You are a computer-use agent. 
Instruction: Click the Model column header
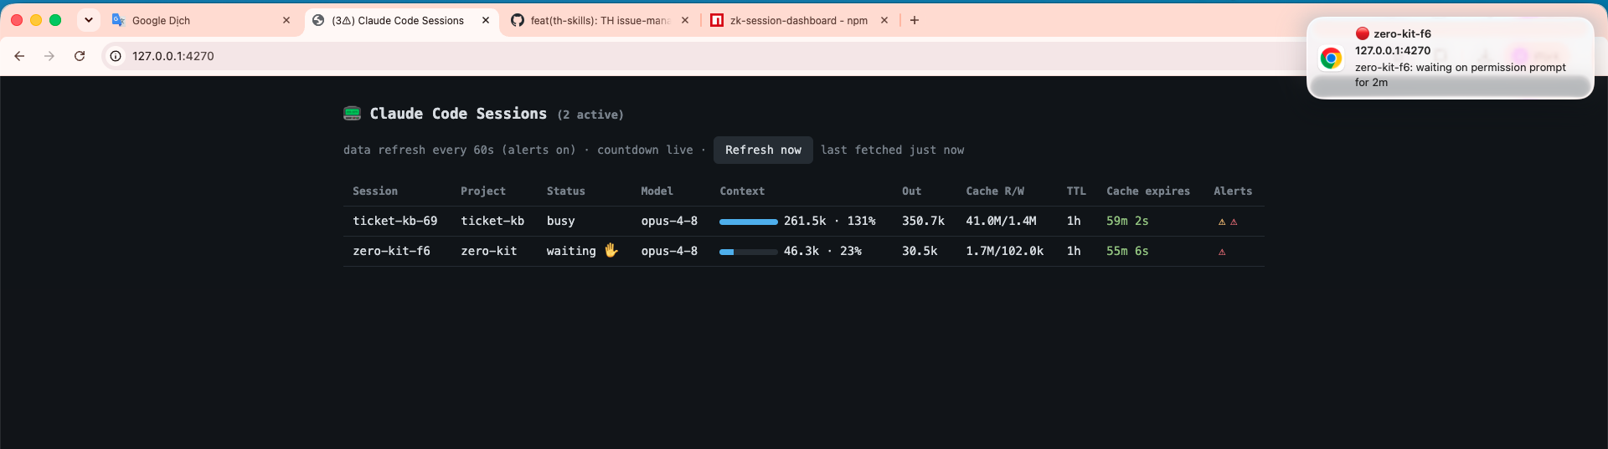click(657, 191)
